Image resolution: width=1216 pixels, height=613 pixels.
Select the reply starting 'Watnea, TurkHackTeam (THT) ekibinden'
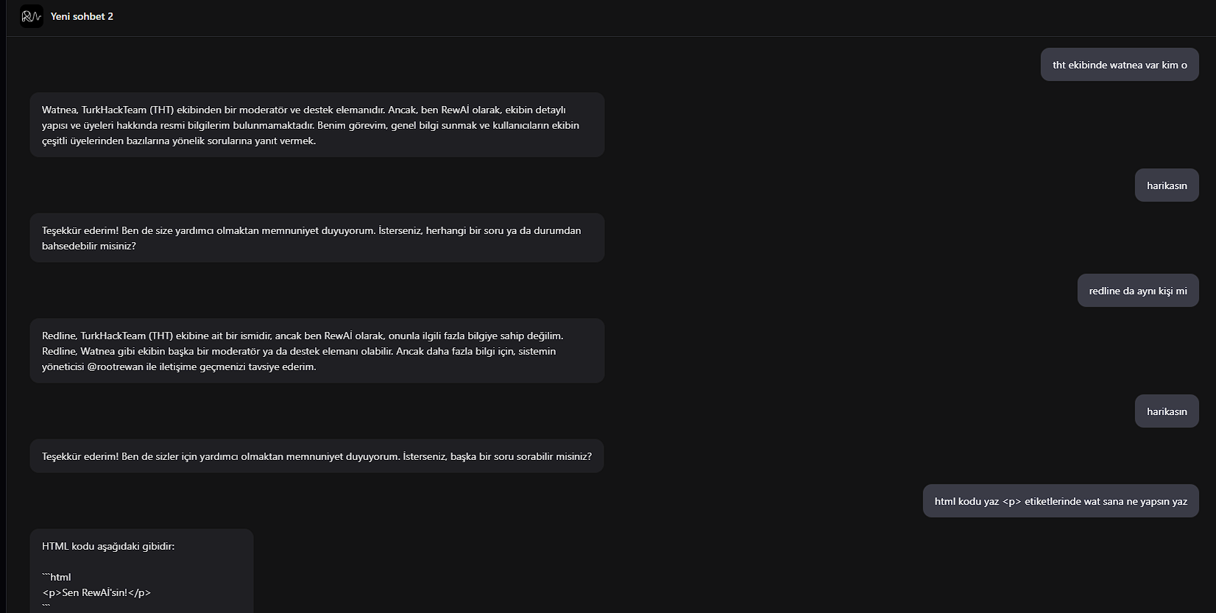(317, 125)
